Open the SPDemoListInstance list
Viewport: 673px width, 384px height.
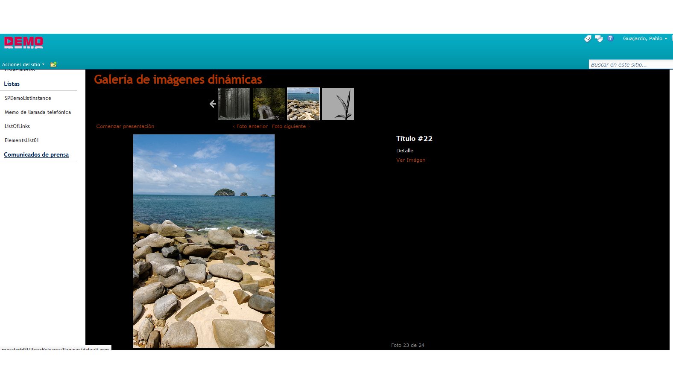(28, 98)
